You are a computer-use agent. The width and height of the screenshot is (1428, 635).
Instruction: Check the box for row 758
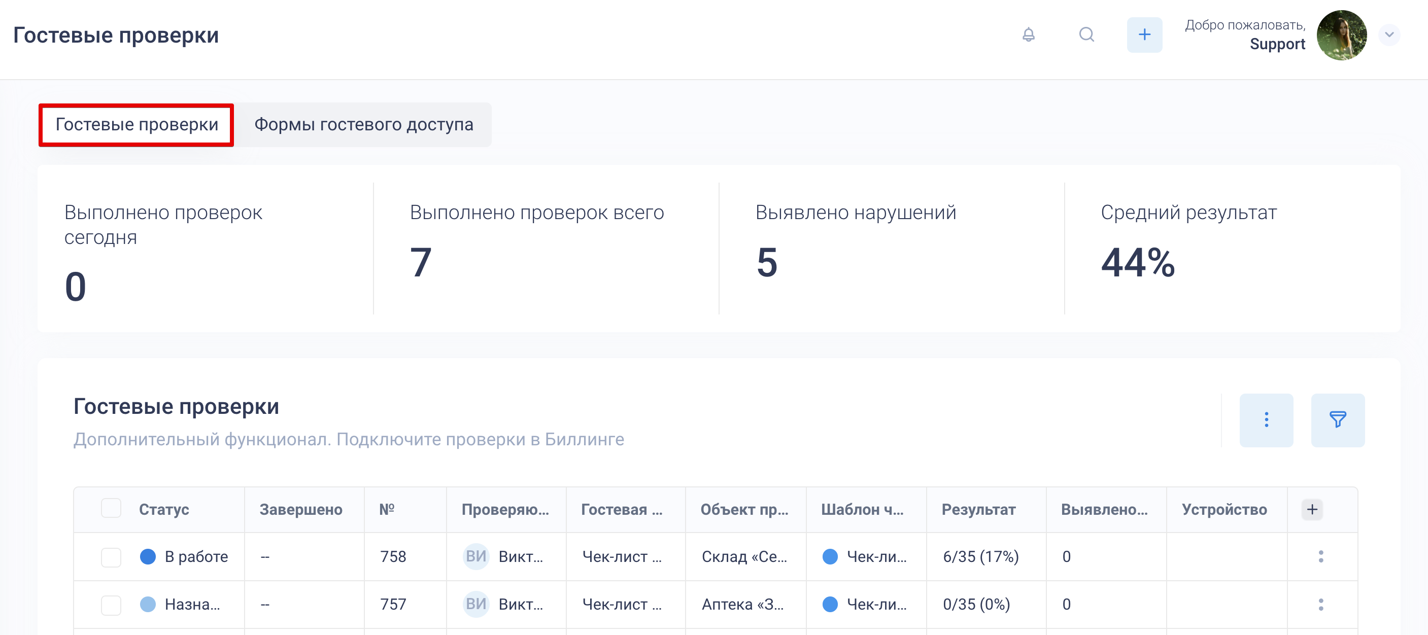tap(111, 557)
